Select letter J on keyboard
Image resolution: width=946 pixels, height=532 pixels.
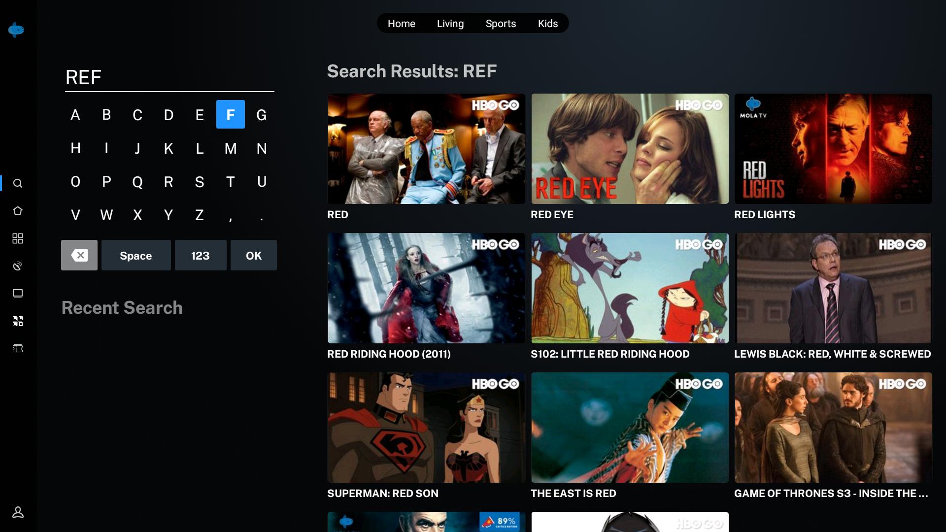tap(137, 148)
